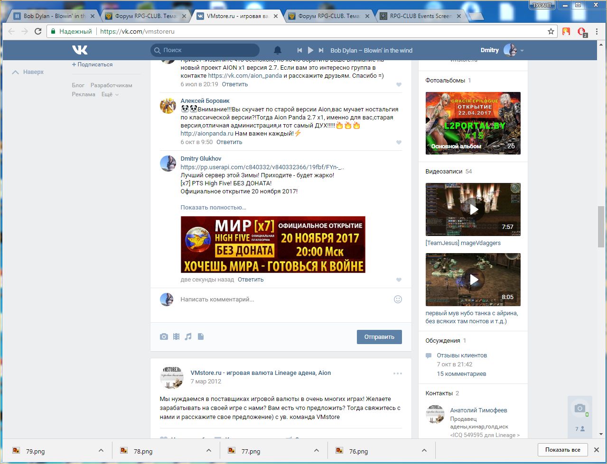Image resolution: width=607 pixels, height=464 pixels.
Task: Open the notifications bell icon
Action: [278, 50]
